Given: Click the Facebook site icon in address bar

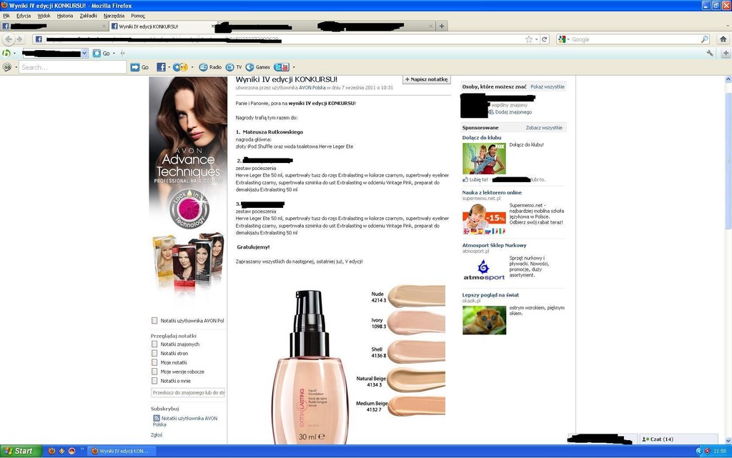Looking at the screenshot, I should click(39, 39).
